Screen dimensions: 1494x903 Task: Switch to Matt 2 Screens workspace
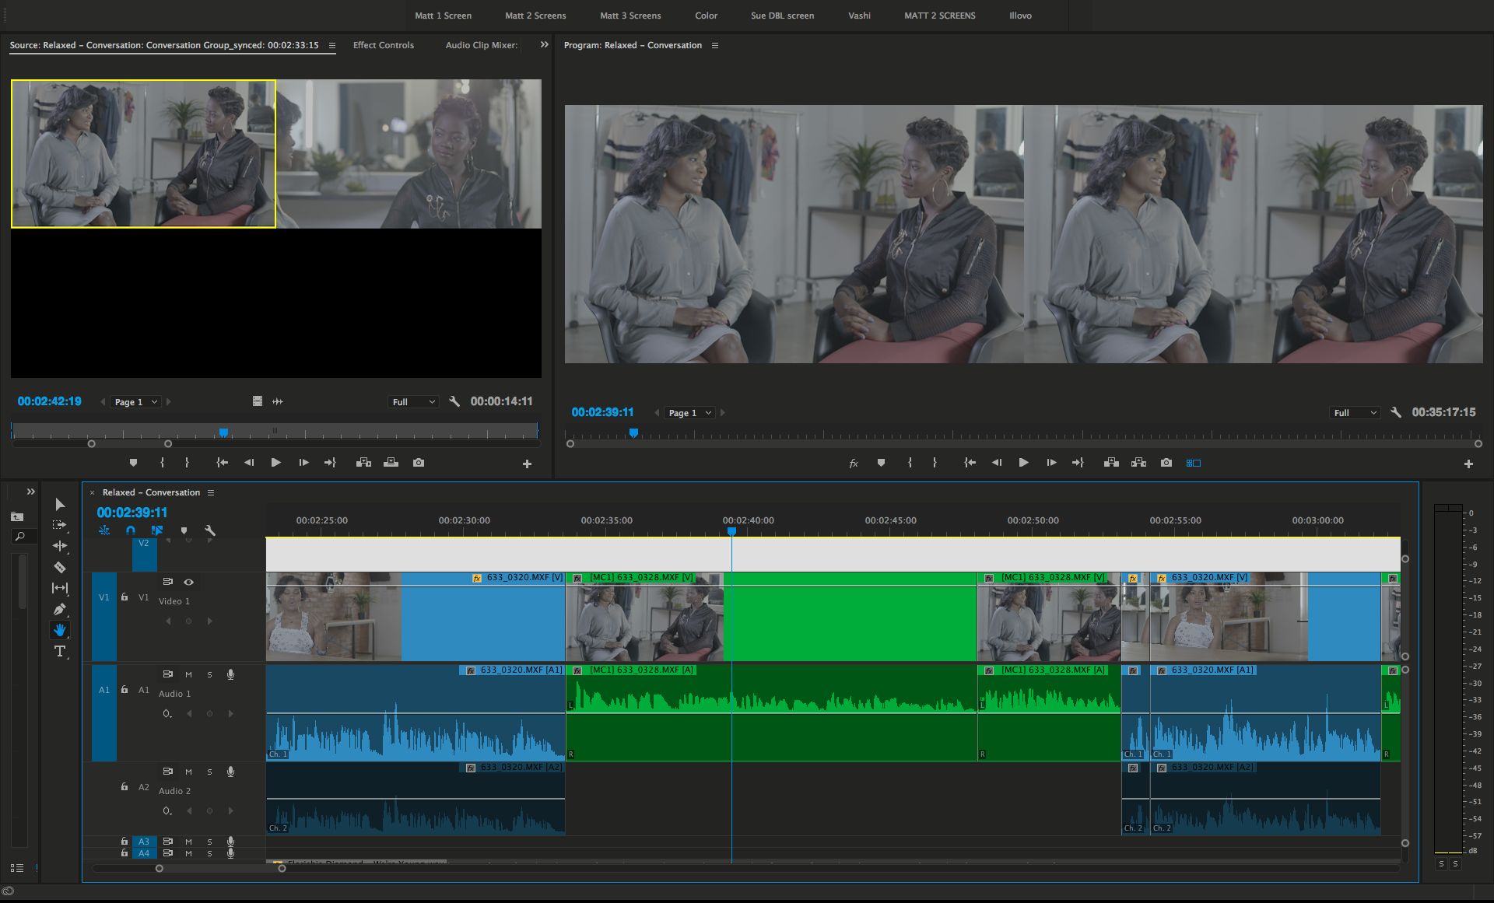click(x=535, y=16)
